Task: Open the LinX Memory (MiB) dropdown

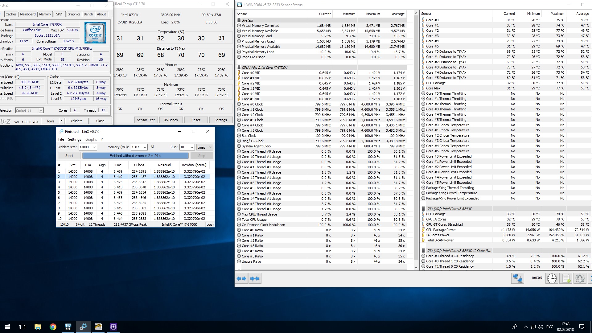Action: (x=145, y=147)
